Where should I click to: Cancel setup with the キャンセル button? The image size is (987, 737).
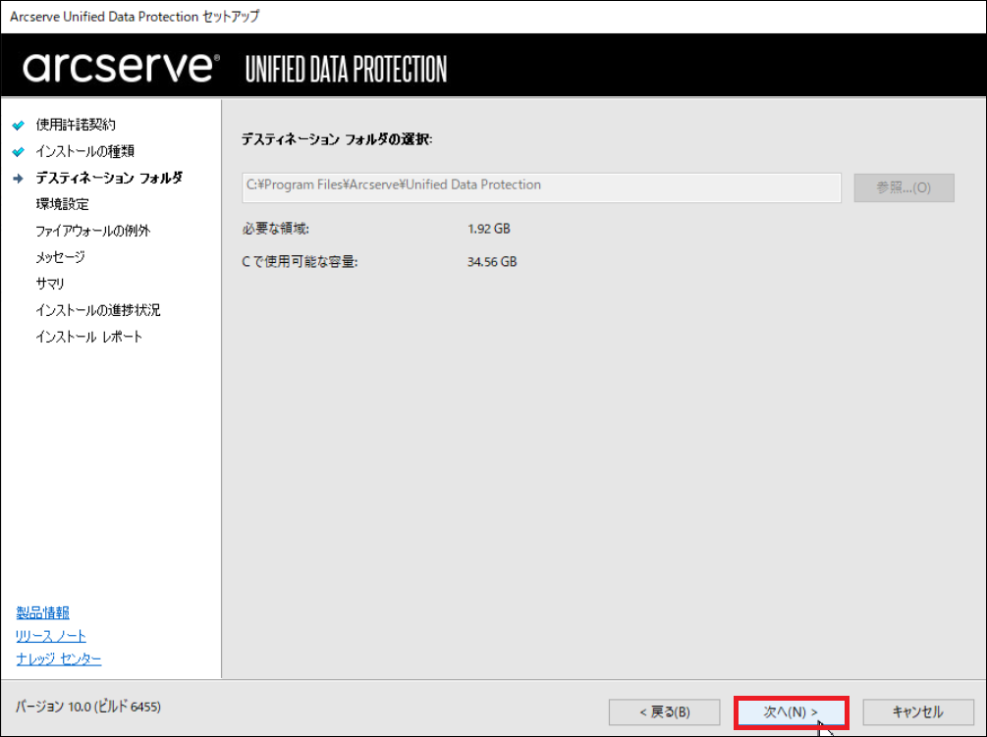917,712
